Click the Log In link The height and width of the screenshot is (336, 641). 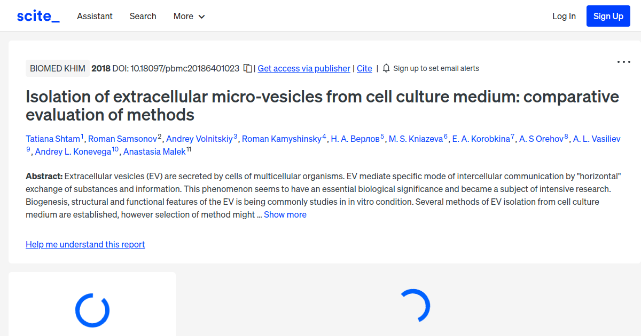pos(564,16)
